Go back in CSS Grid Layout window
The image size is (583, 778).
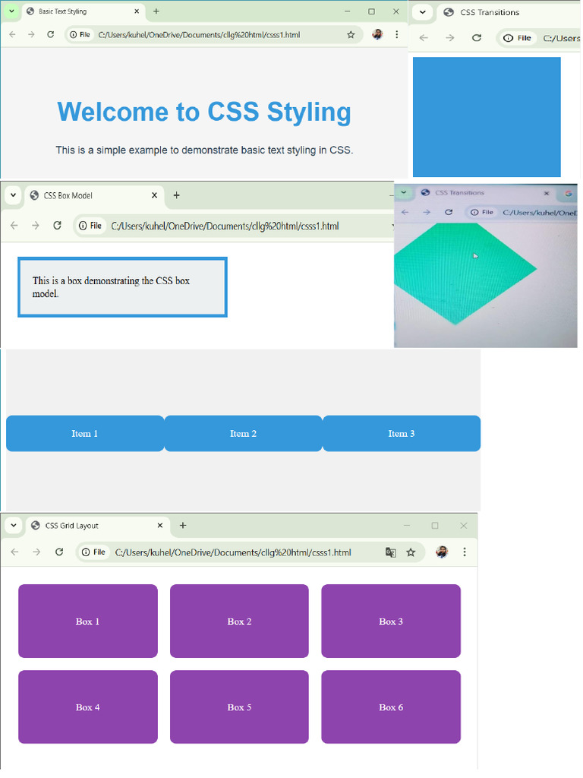click(14, 552)
